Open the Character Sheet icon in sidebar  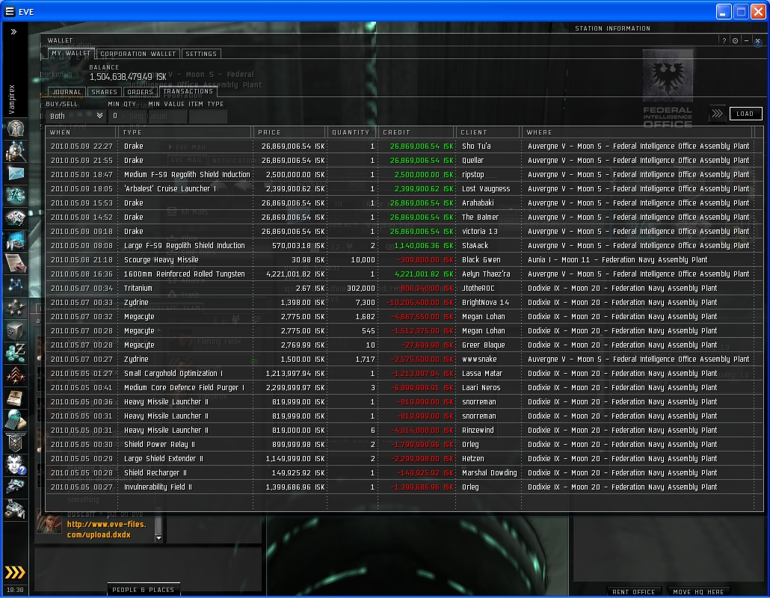pyautogui.click(x=16, y=129)
